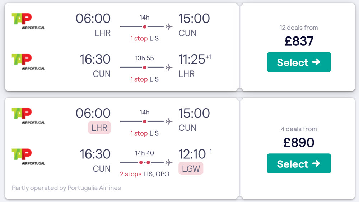359x202 pixels.
Task: Click TAP logo on 16:30 to 11:25 return
Action: [x=28, y=62]
